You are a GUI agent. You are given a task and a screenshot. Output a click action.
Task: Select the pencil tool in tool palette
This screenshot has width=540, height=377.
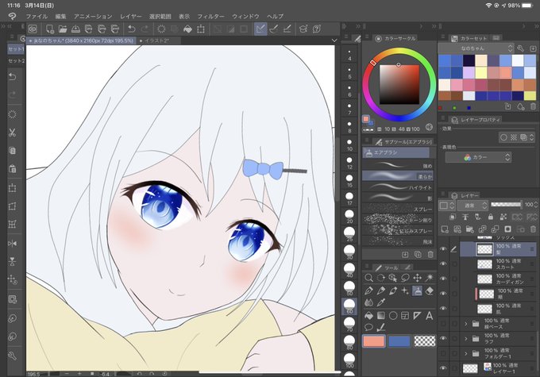coord(381,290)
